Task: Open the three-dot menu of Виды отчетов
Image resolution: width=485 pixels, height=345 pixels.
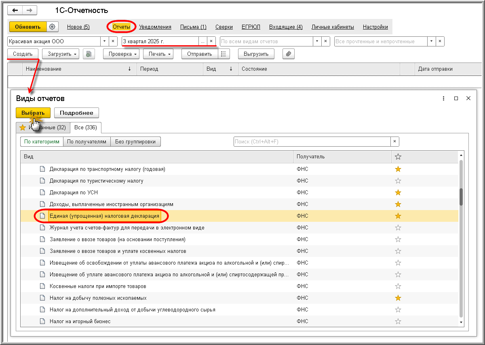Action: tap(443, 99)
